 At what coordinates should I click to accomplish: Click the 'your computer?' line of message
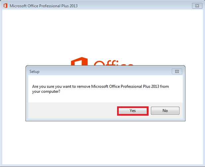[46, 91]
